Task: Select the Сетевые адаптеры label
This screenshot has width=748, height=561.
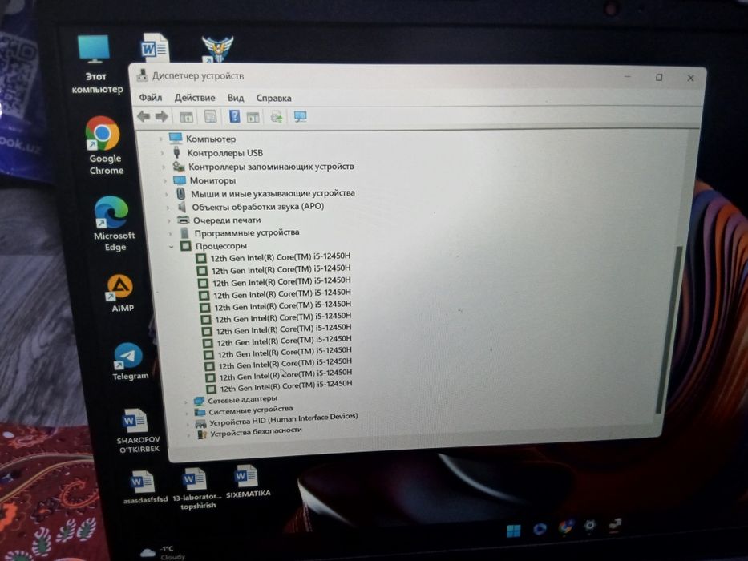Action: 242,399
